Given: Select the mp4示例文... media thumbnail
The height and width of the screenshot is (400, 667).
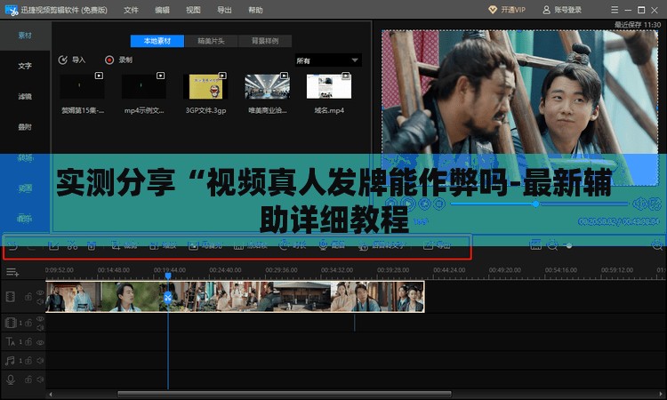Looking at the screenshot, I should coord(144,87).
